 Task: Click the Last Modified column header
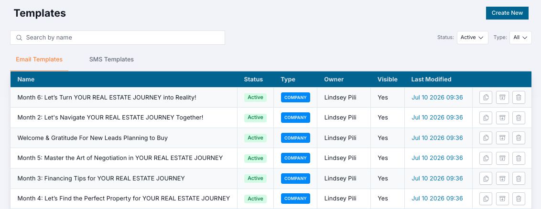(431, 80)
